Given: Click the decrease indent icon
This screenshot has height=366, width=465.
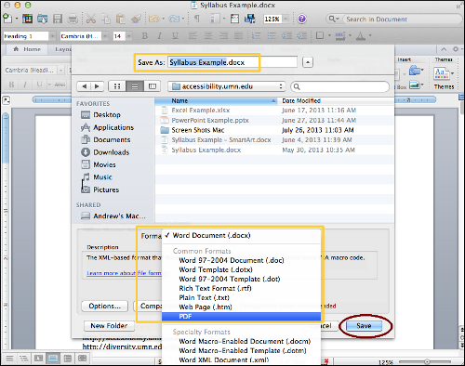Looking at the screenshot, I should click(x=286, y=36).
